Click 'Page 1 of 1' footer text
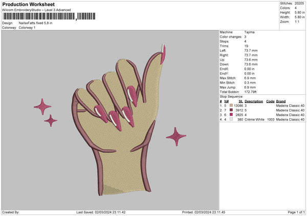The image size is (307, 216). tap(296, 212)
